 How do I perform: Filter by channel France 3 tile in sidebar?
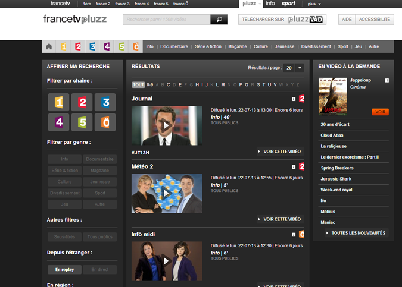(105, 102)
